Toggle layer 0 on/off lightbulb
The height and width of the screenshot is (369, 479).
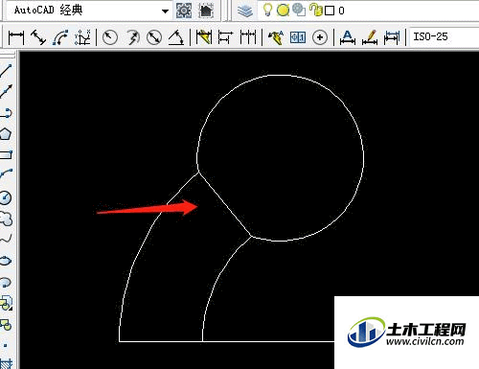267,11
